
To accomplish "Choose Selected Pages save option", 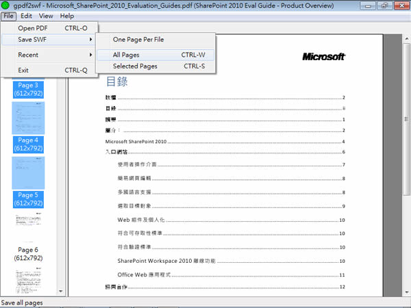I will click(x=155, y=66).
